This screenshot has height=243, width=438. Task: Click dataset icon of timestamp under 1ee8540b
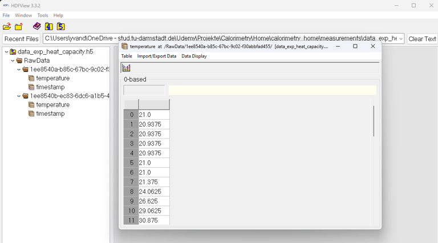tap(31, 114)
